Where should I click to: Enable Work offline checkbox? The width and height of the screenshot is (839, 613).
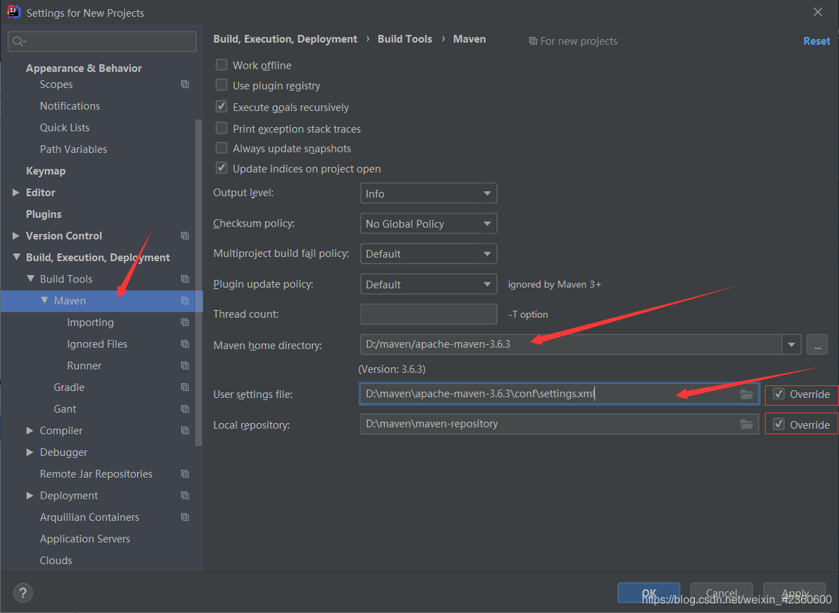point(222,65)
